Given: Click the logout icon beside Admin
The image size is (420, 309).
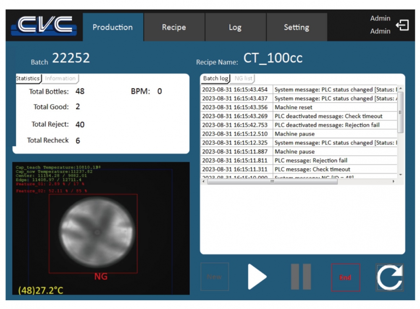Looking at the screenshot, I should 402,26.
